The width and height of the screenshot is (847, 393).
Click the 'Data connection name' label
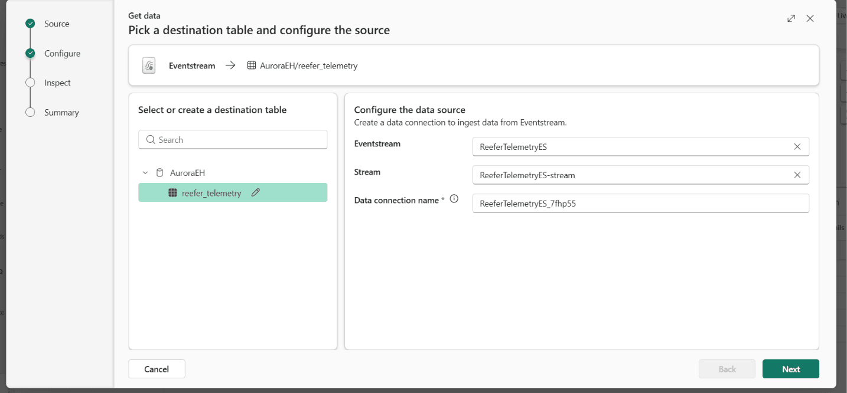click(x=396, y=200)
